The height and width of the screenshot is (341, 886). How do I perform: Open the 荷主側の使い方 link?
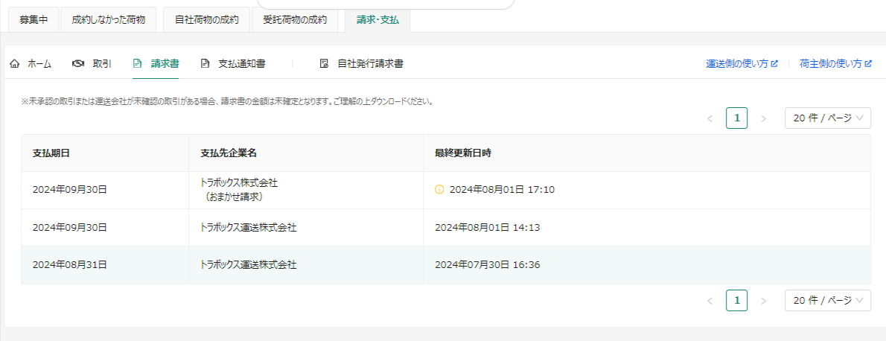tap(835, 64)
